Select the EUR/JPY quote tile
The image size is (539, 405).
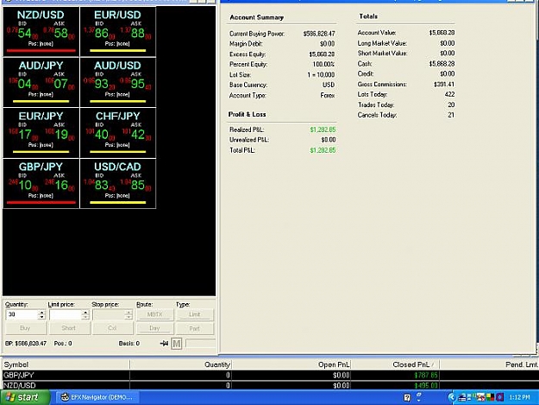tap(41, 133)
